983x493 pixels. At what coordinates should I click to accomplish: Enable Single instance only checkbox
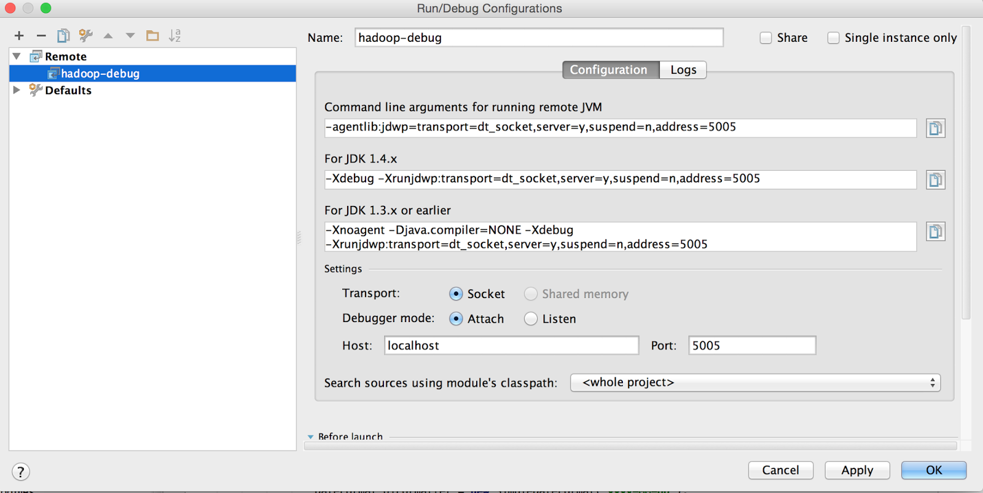click(833, 38)
